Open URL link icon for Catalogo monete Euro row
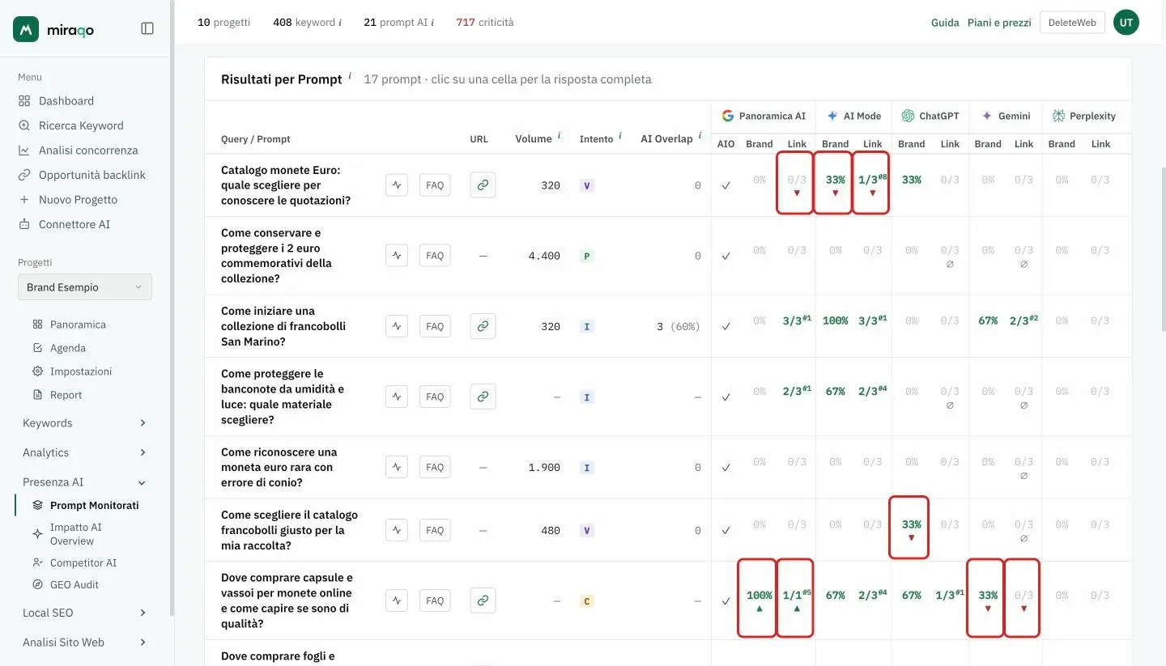Viewport: 1166px width, 666px height. tap(483, 185)
